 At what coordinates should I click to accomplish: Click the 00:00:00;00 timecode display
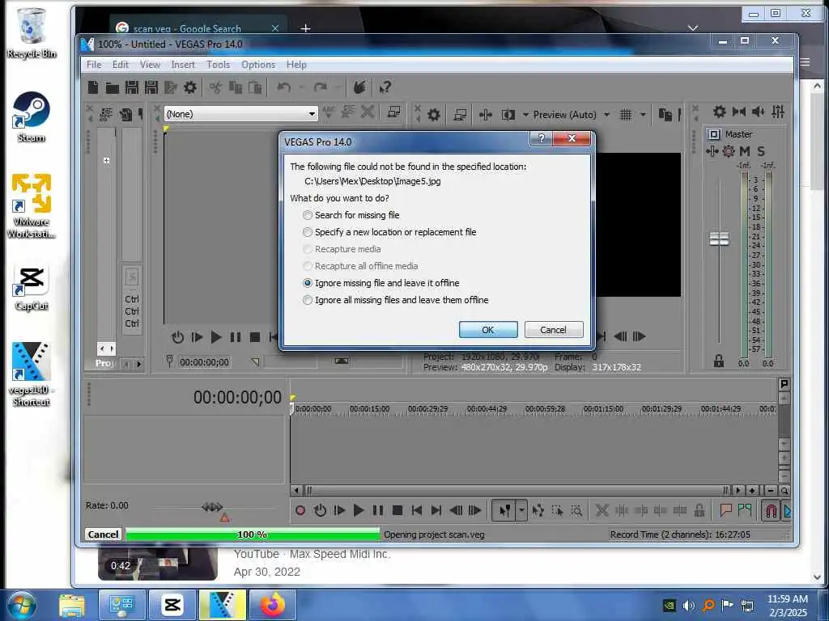click(x=237, y=397)
